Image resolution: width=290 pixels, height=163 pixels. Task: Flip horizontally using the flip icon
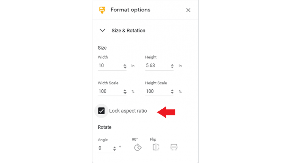(x=156, y=147)
